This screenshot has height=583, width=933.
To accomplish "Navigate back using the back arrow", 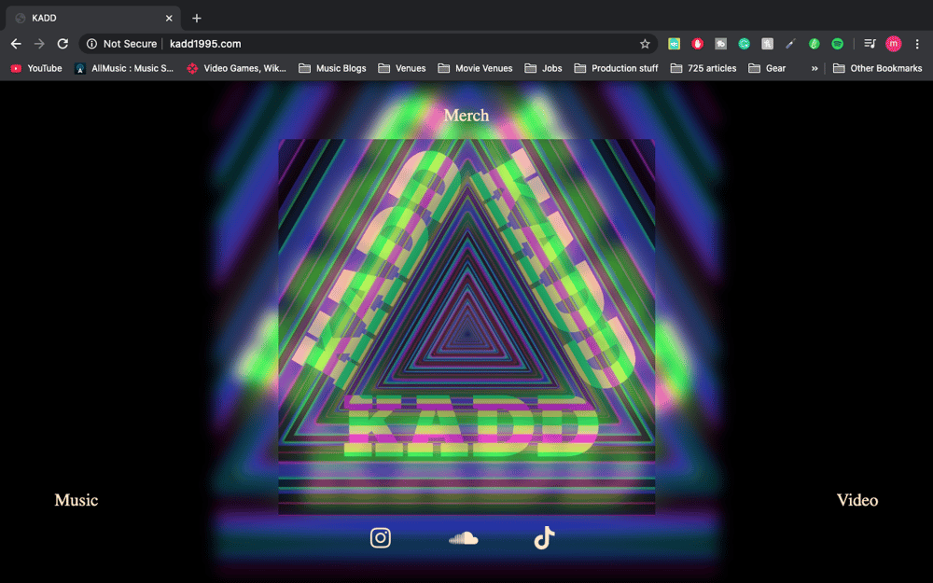I will click(15, 43).
